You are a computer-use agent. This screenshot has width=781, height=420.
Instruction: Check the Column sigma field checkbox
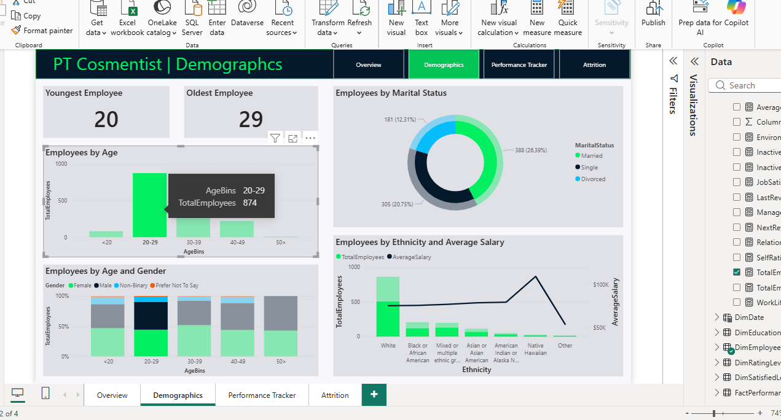[x=737, y=122]
